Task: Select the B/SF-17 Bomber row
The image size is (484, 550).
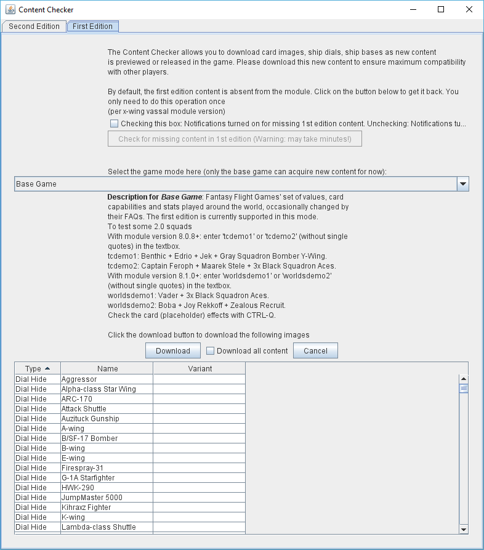Action: coord(130,438)
